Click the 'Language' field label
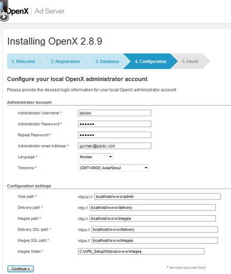This screenshot has width=231, height=274. pos(26,157)
